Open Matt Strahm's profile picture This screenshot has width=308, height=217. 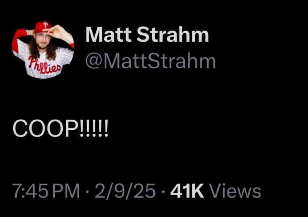tap(43, 50)
